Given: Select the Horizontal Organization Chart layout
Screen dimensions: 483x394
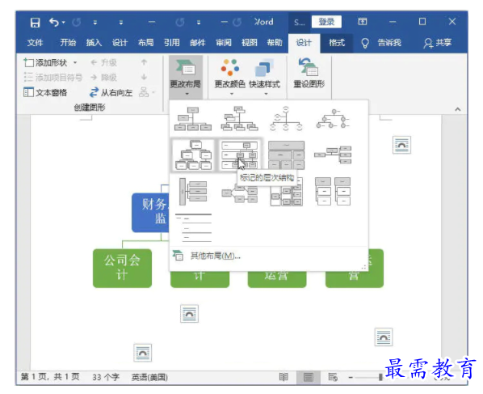Looking at the screenshot, I should (333, 155).
